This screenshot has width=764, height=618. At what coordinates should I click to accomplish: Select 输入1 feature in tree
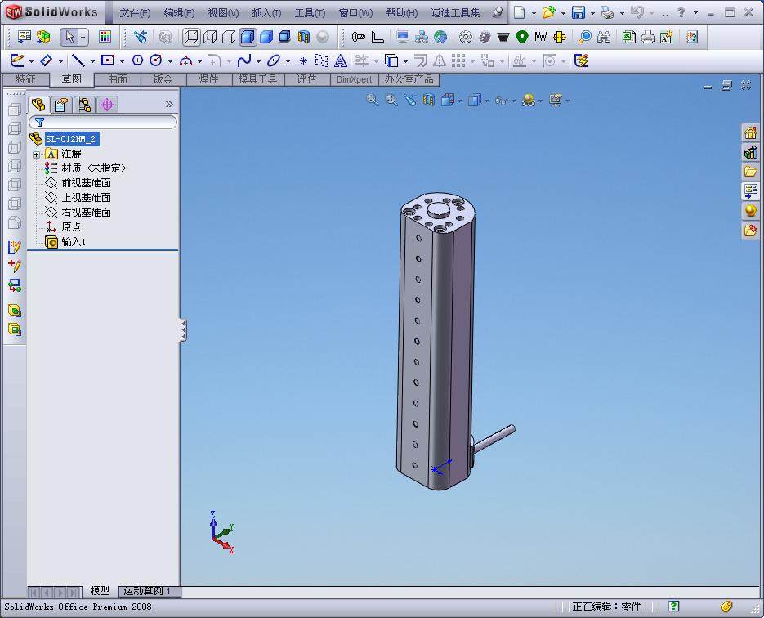[74, 242]
